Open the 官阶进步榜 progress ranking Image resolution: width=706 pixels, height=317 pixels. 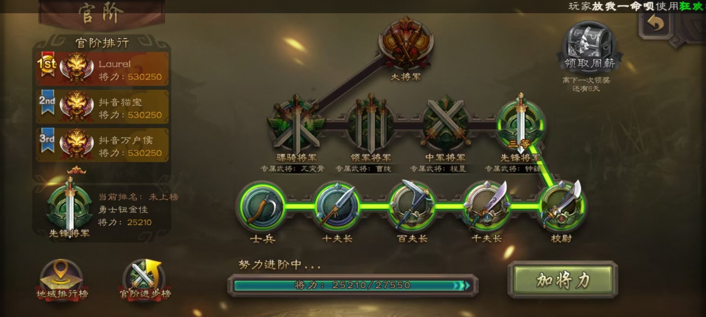pos(145,280)
